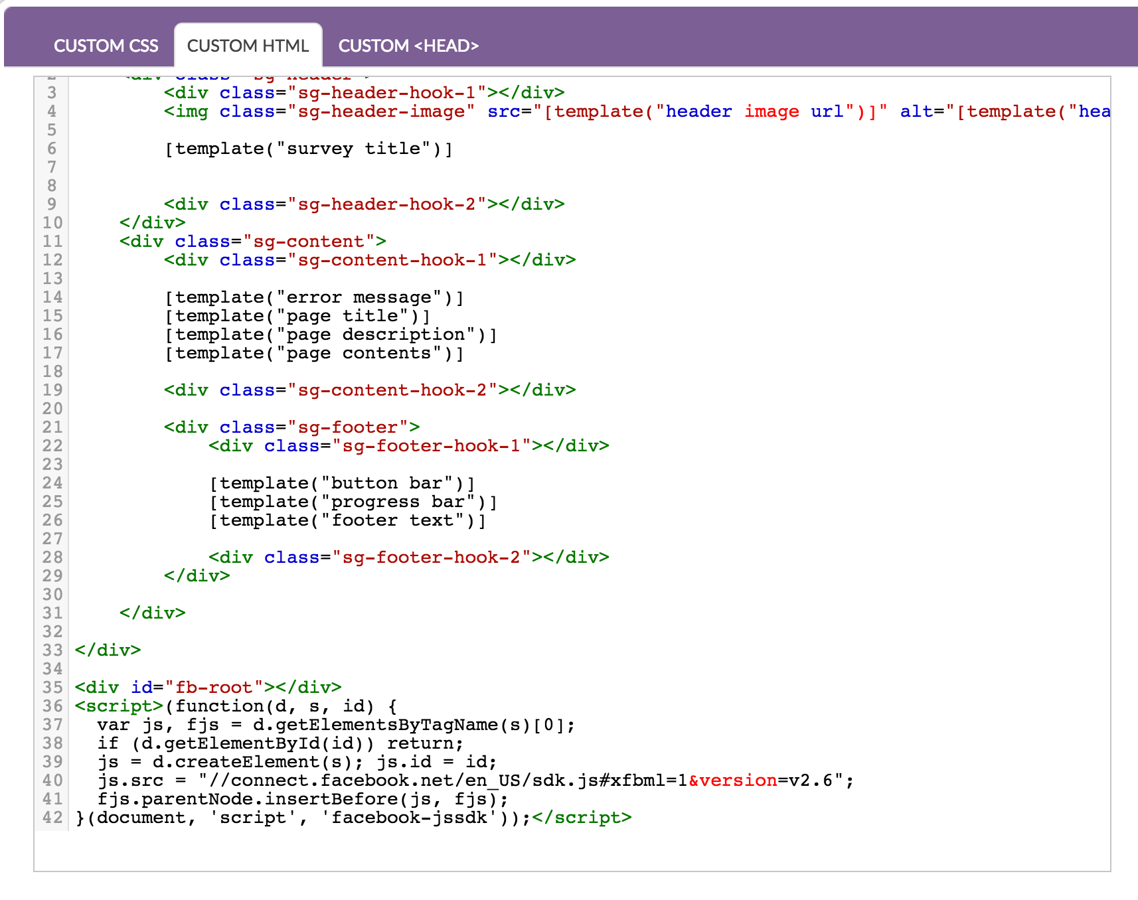
Task: Click the footer text template line
Action: tap(347, 520)
